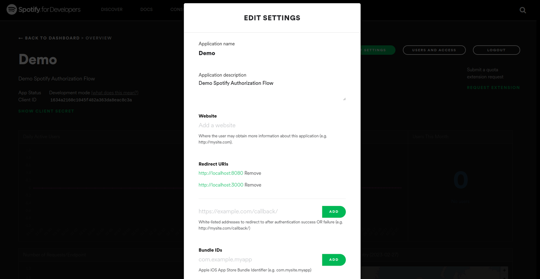This screenshot has width=540, height=279.
Task: Zoom in using the map plus icon
Action: pos(504,271)
